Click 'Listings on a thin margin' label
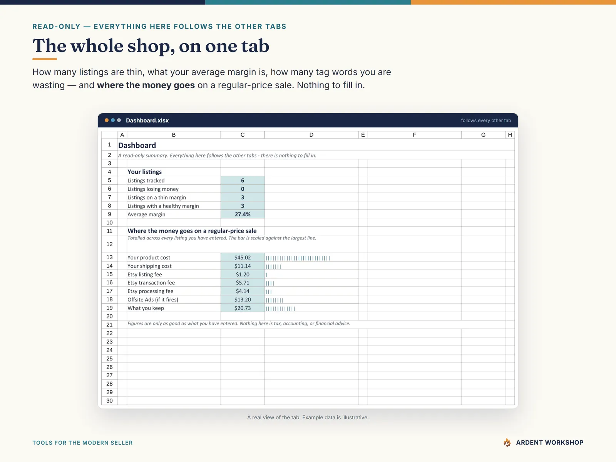Image resolution: width=616 pixels, height=462 pixels. pos(157,198)
